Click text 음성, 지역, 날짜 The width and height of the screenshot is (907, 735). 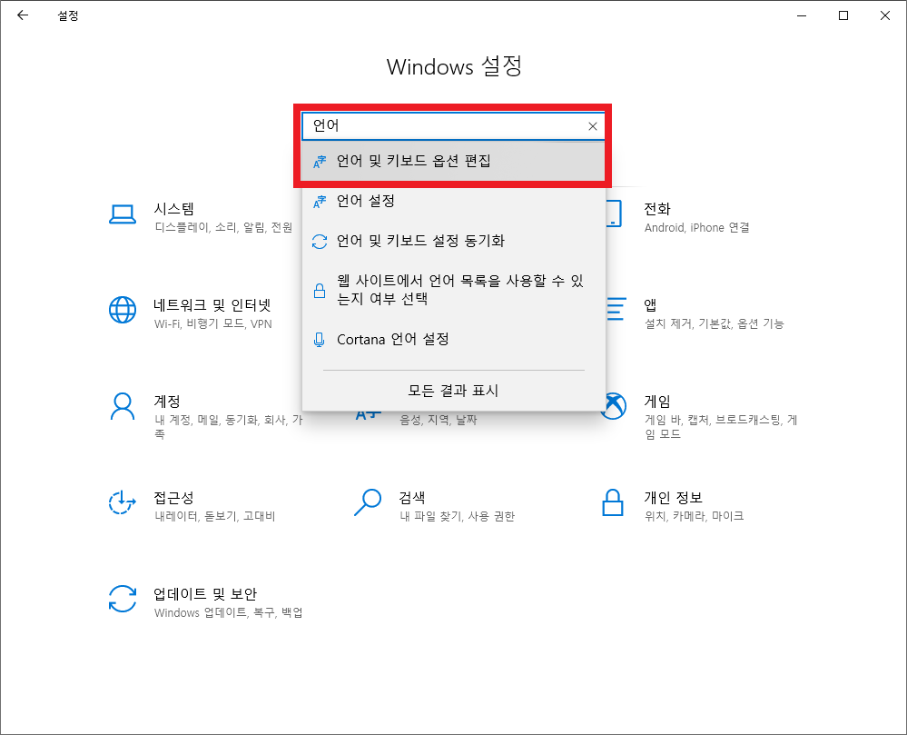(x=438, y=420)
